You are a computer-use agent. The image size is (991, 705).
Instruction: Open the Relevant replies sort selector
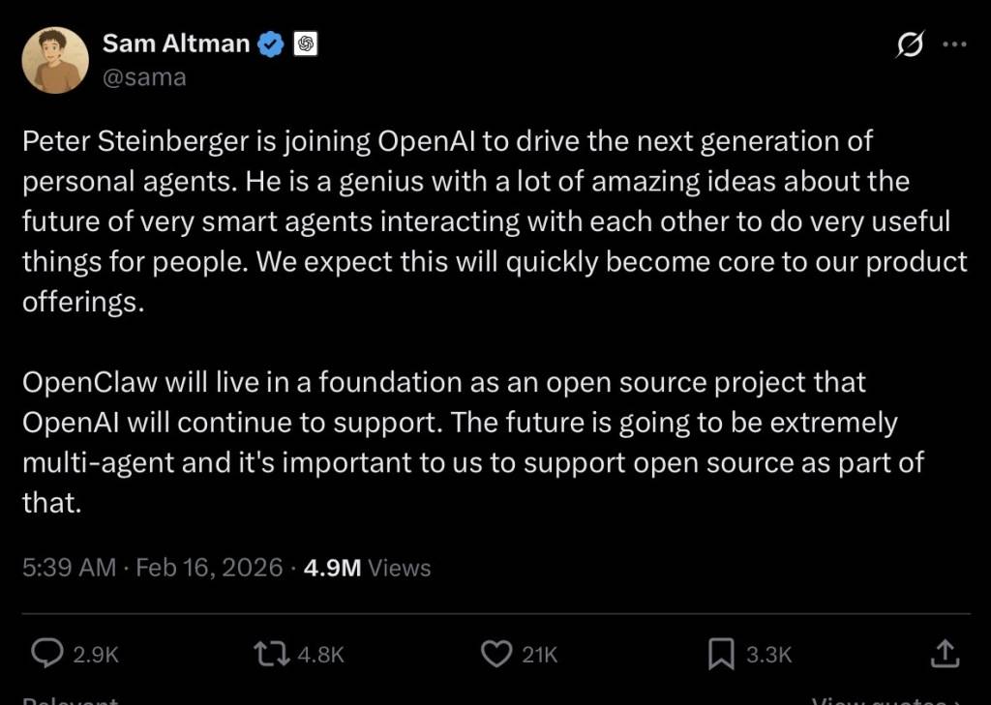(x=70, y=698)
